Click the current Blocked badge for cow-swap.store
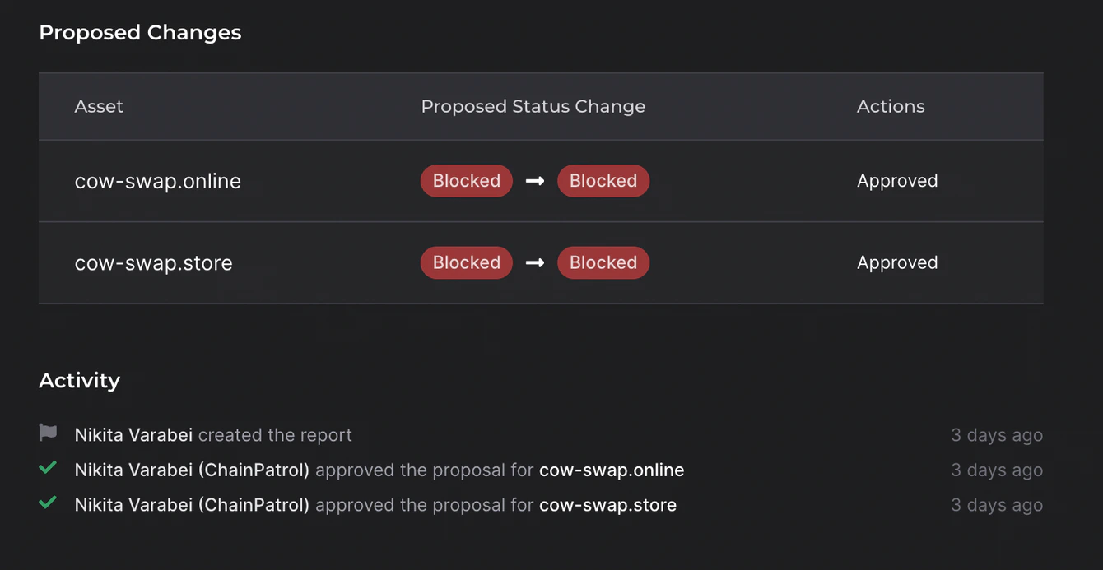Screen dimensions: 1103x570 coord(467,262)
